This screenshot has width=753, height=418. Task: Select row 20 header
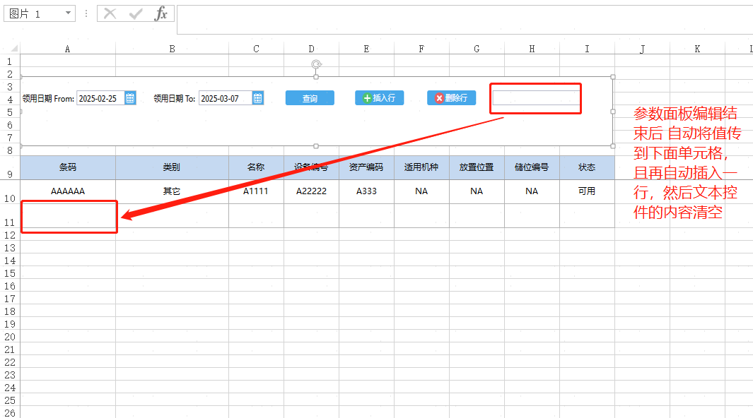pyautogui.click(x=10, y=337)
